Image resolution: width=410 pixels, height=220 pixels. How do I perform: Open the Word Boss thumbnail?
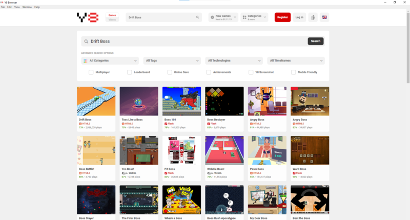click(x=310, y=150)
